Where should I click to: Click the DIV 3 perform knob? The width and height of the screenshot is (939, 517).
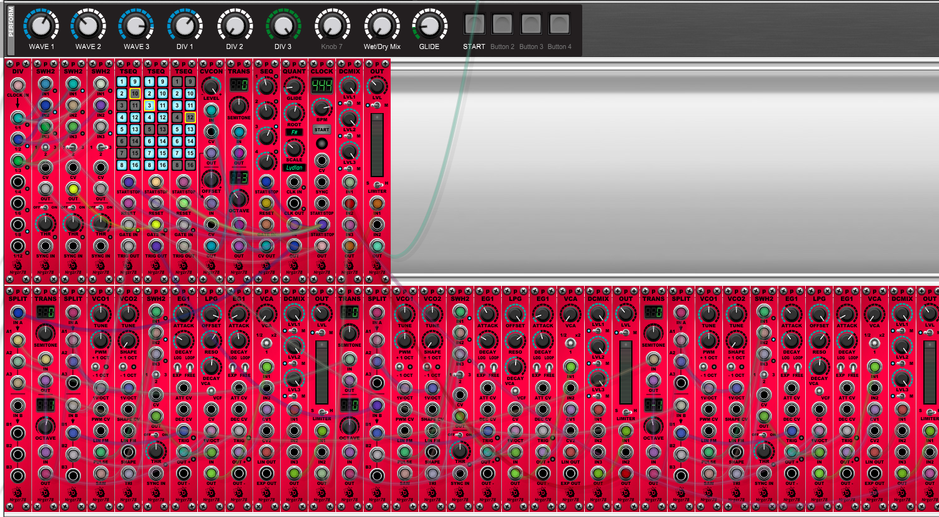click(283, 26)
